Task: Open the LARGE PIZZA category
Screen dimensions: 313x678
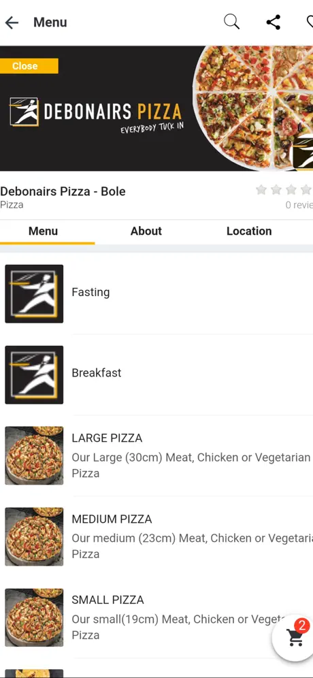Action: (x=156, y=455)
